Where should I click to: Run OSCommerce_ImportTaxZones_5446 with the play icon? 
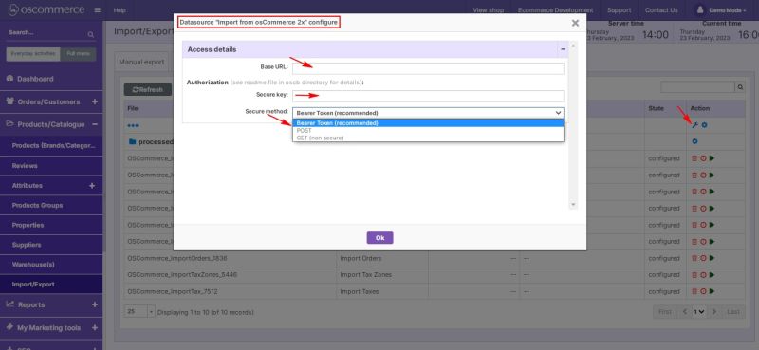click(x=713, y=275)
